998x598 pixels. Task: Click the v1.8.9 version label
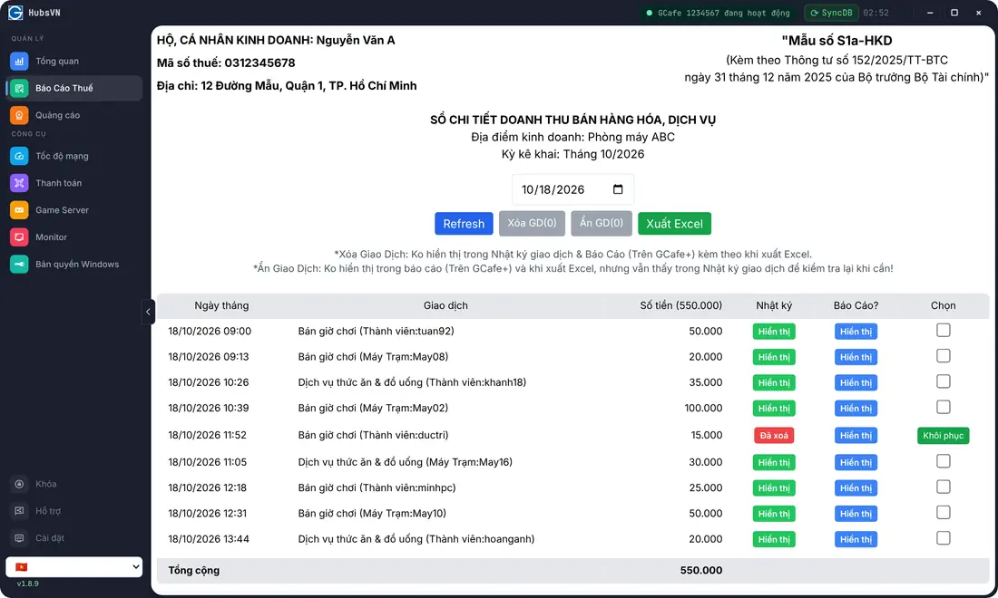click(x=27, y=584)
